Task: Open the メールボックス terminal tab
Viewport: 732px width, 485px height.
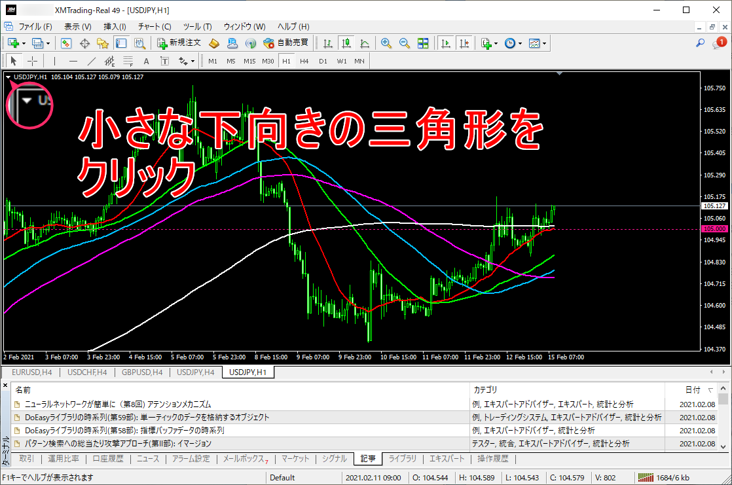Action: click(246, 459)
